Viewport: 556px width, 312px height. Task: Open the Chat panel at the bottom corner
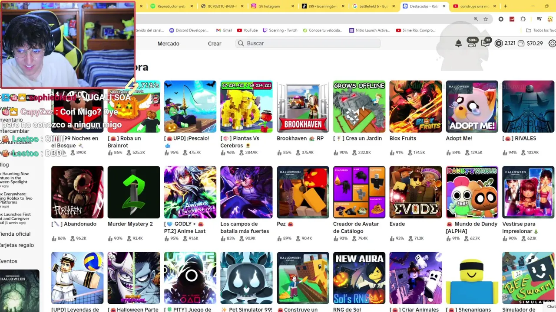coord(551,306)
